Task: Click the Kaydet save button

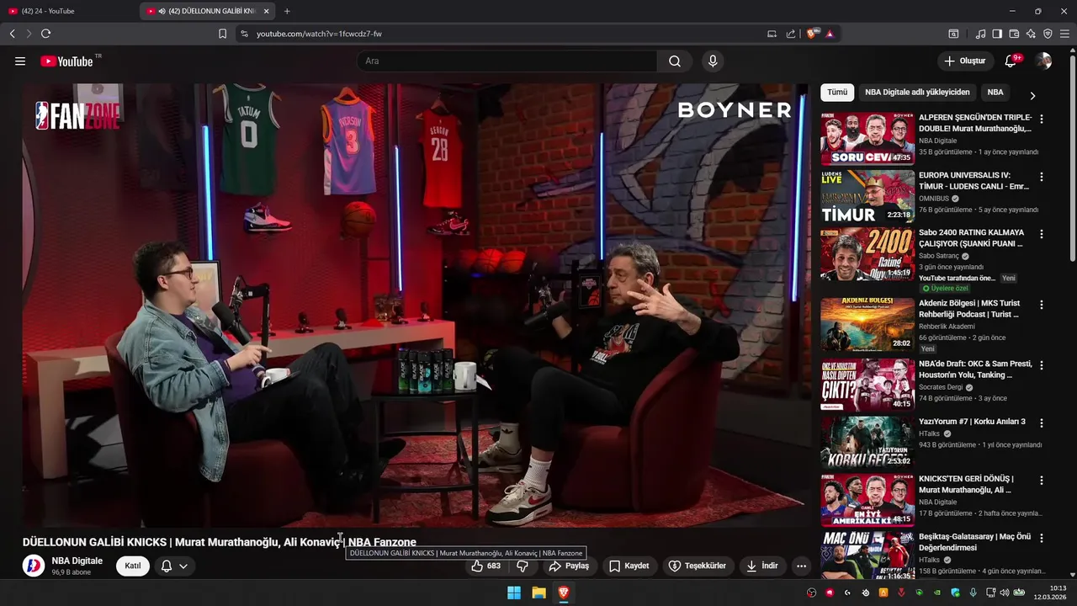Action: [629, 566]
